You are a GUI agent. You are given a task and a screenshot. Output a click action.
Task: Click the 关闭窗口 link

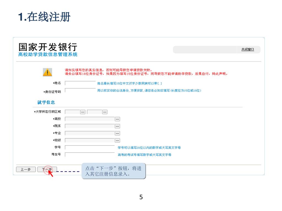pos(248,49)
